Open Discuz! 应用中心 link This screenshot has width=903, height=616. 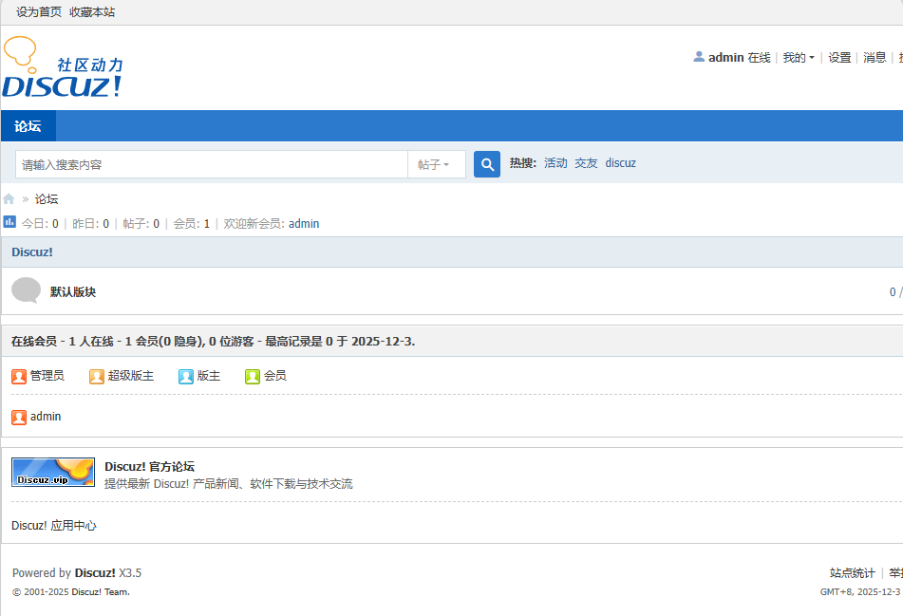point(53,526)
